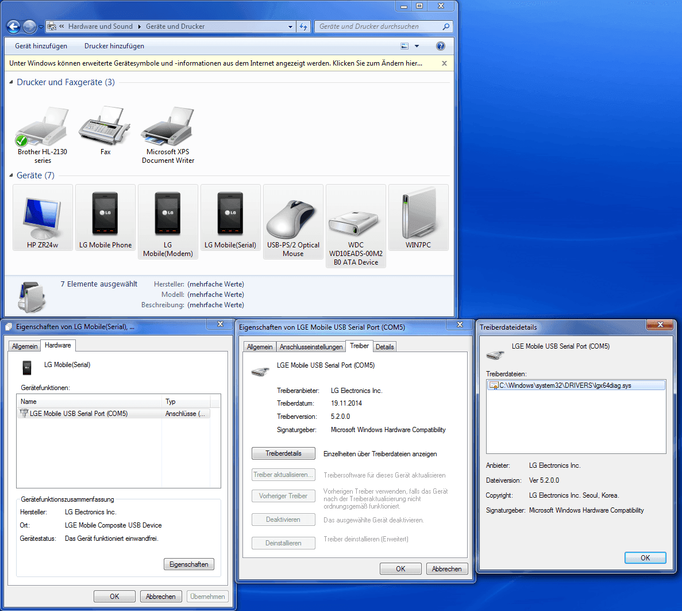Open Allgemein tab in COM5 properties

point(260,347)
